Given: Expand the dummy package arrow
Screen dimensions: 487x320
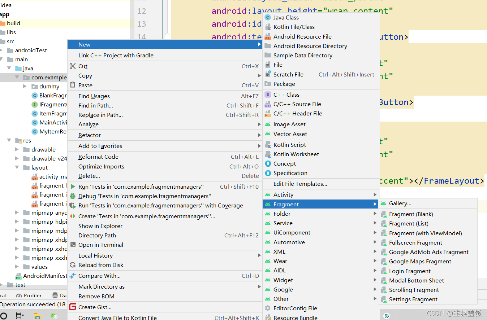Looking at the screenshot, I should pos(25,86).
